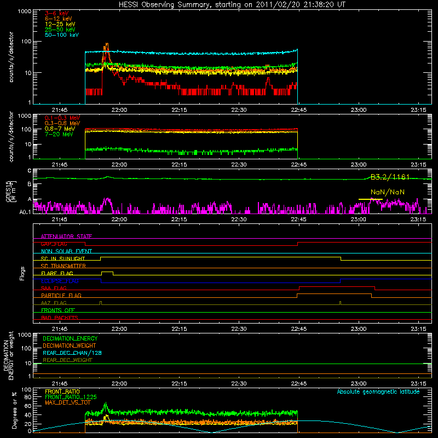The height and width of the screenshot is (438, 438).
Task: Click the Absolute geomagnetic latitude label
Action: (x=378, y=391)
